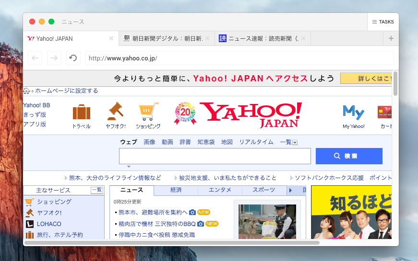Click the back navigation arrow

(x=35, y=58)
